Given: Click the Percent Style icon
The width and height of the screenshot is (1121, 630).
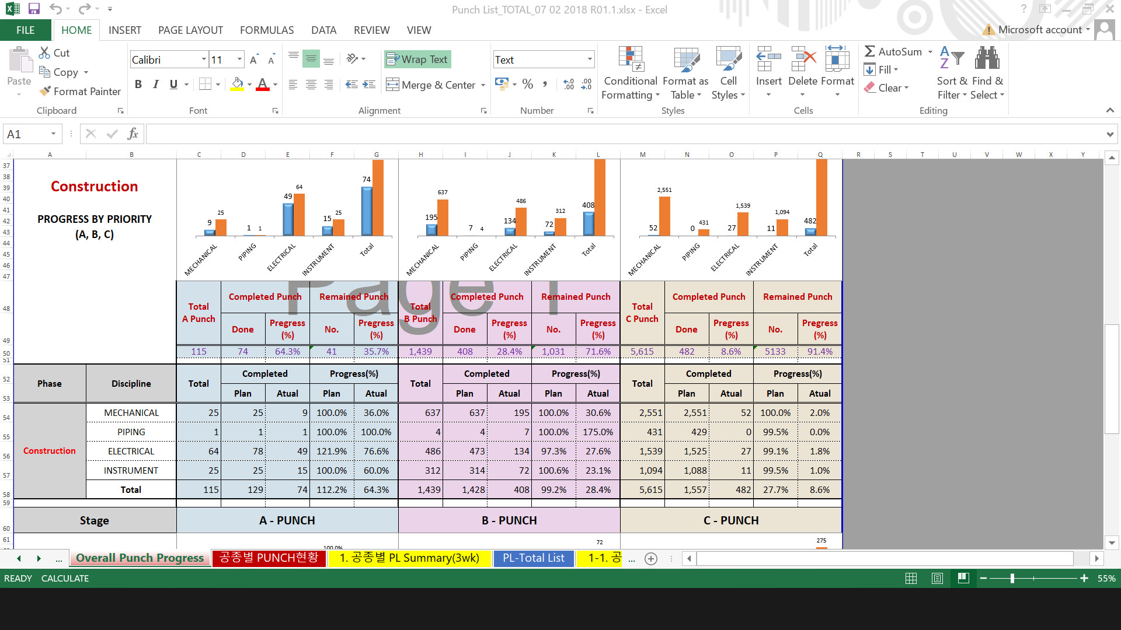Looking at the screenshot, I should tap(527, 85).
